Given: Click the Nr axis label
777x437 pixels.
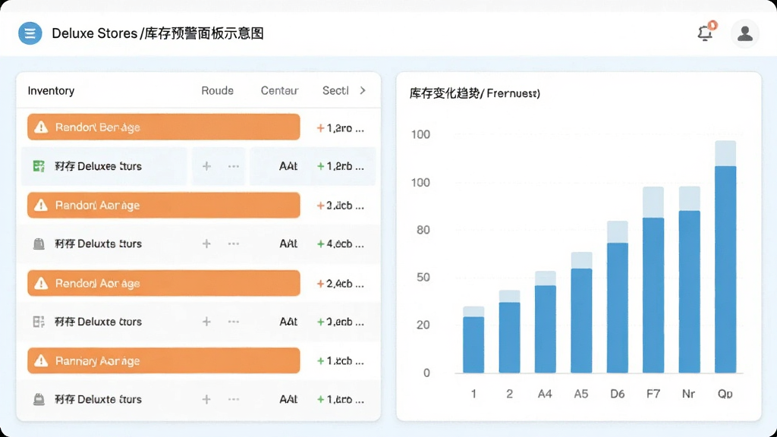Looking at the screenshot, I should pos(688,394).
